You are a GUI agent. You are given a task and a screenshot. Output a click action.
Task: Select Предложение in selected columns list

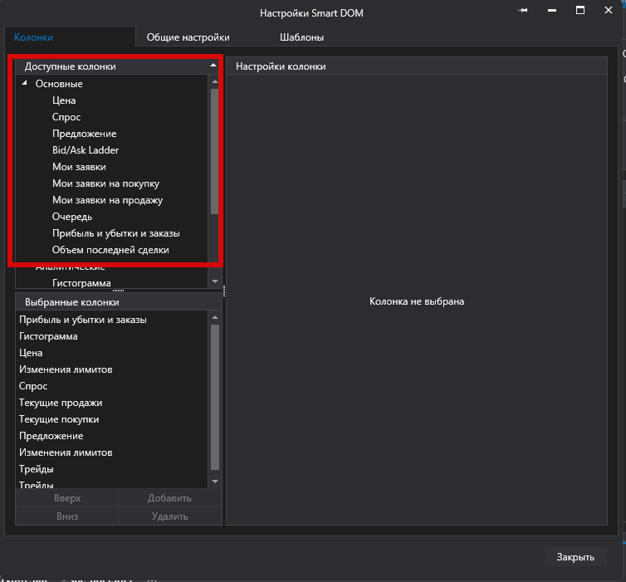pyautogui.click(x=51, y=436)
